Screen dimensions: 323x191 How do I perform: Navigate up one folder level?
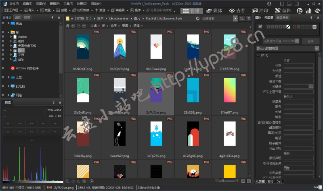pyautogui.click(x=84, y=26)
